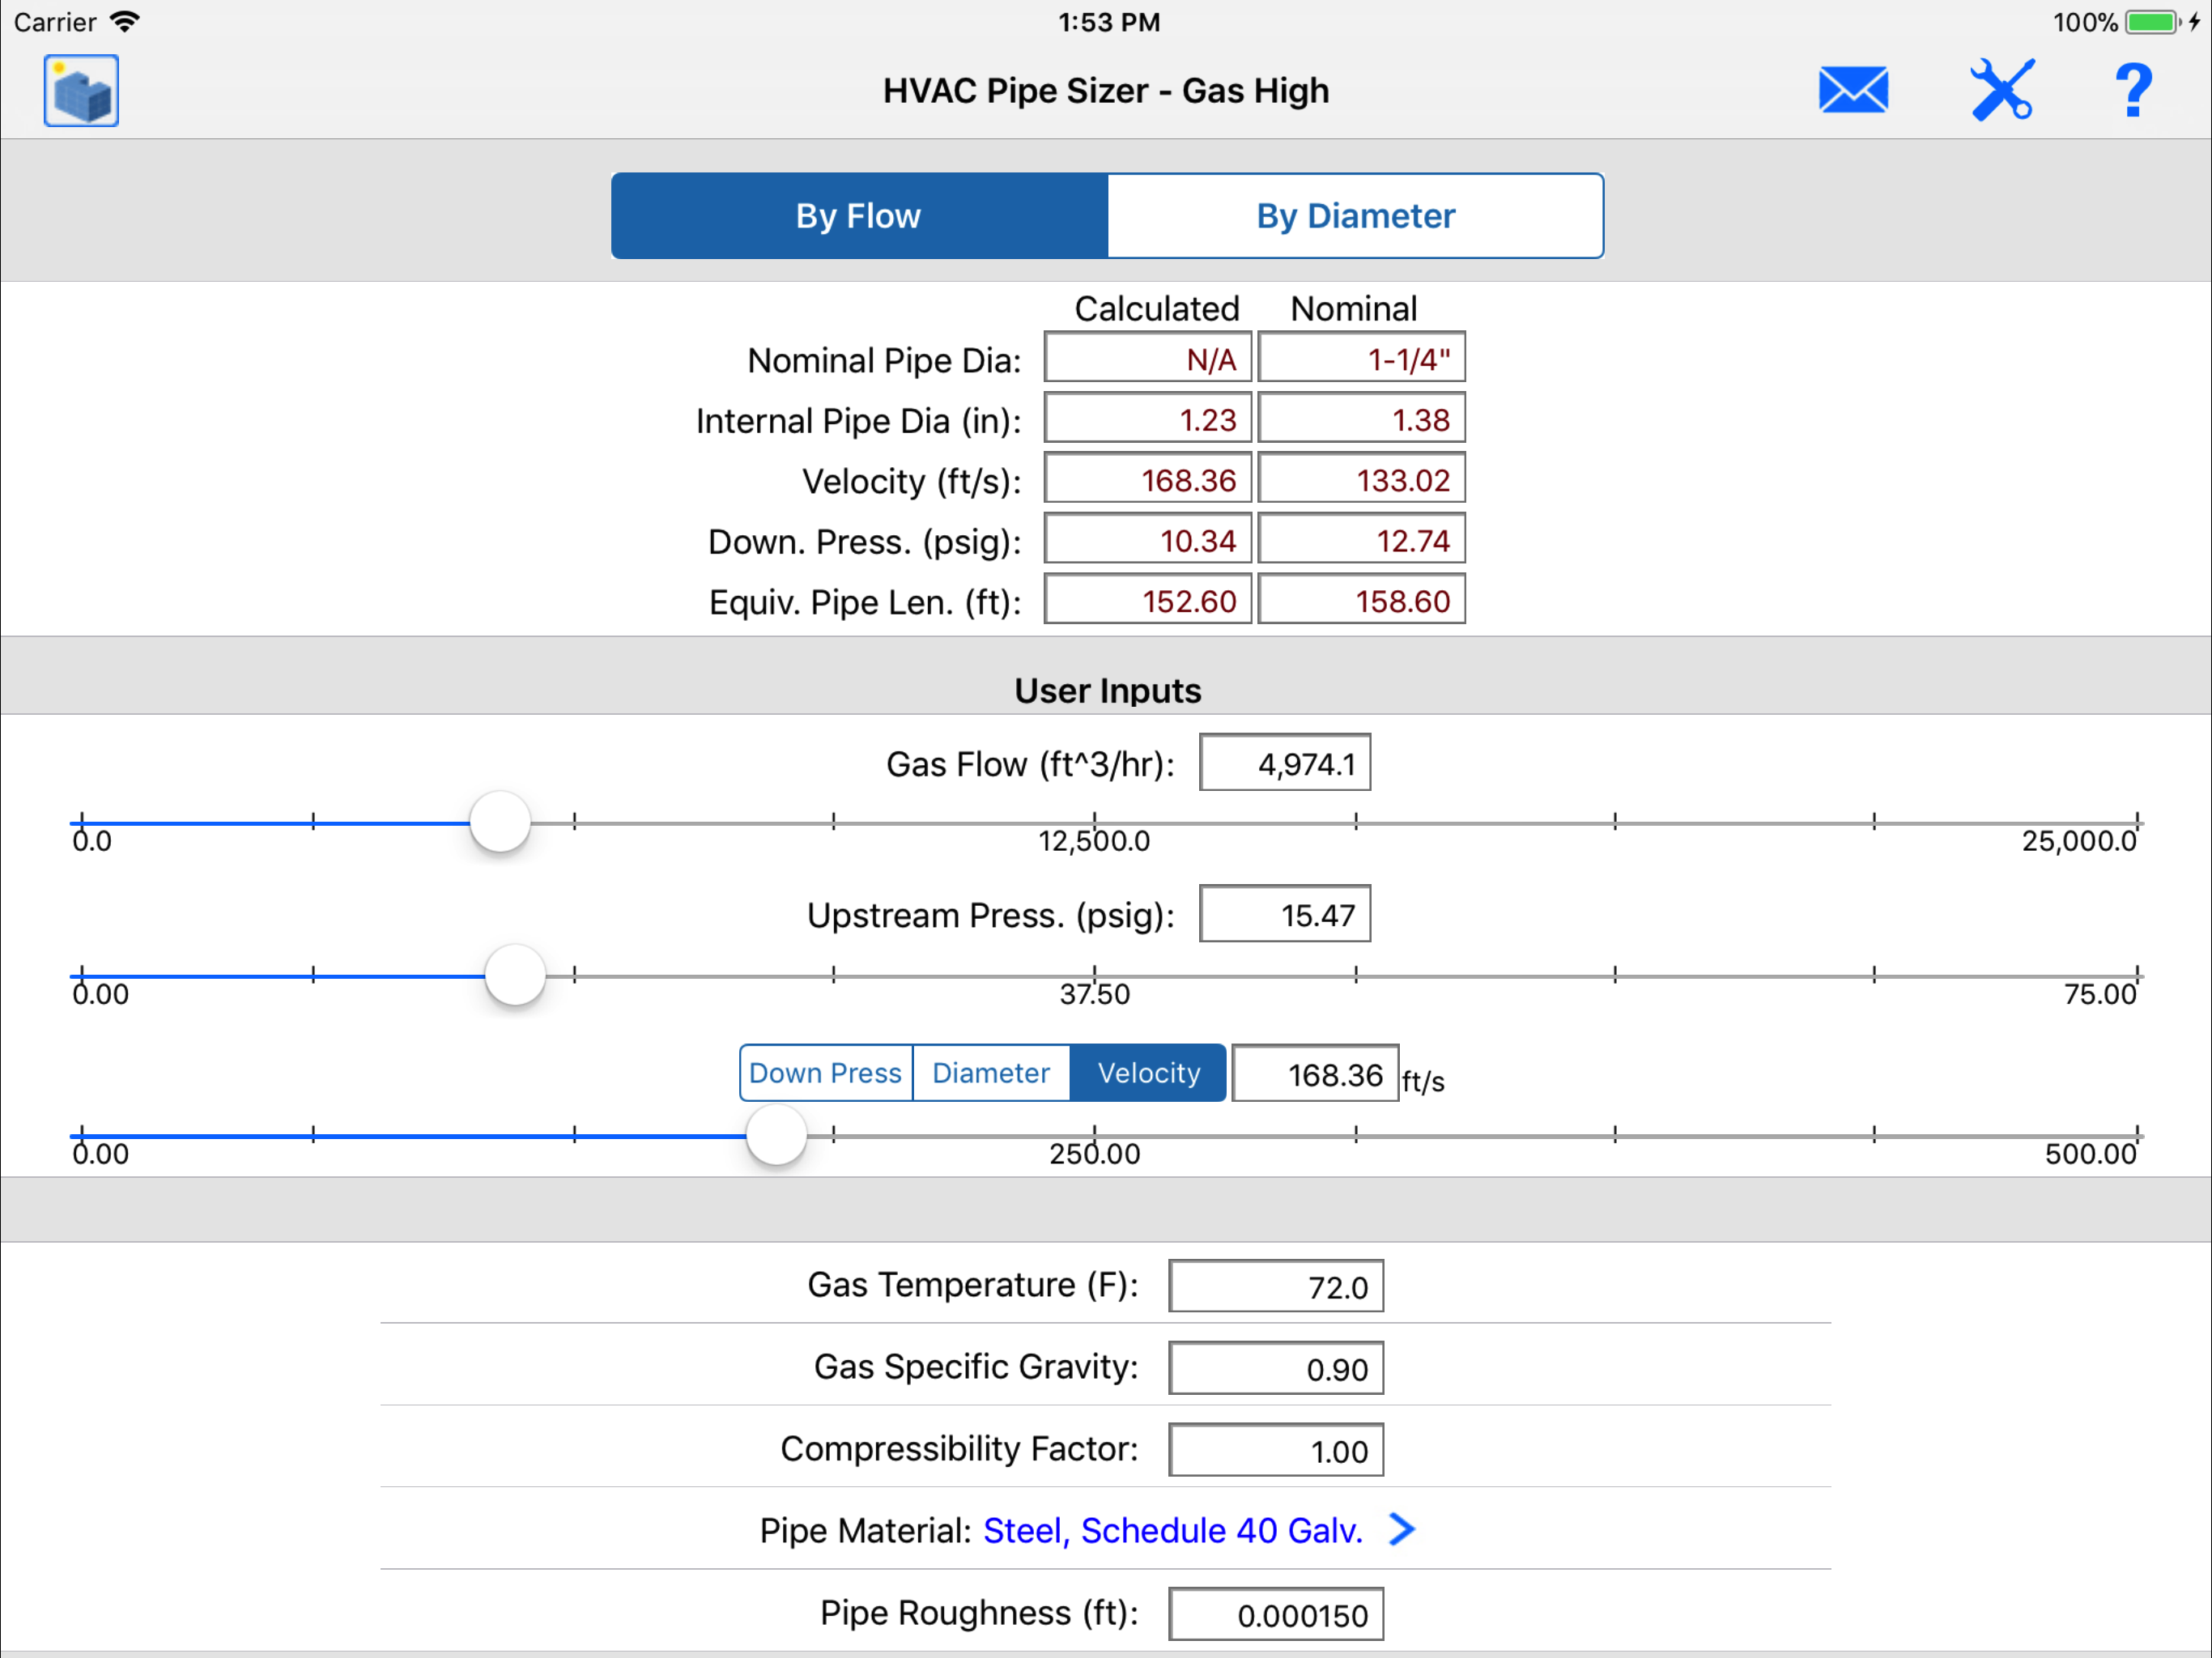Select the By Flow tab
The image size is (2212, 1658).
click(x=859, y=216)
